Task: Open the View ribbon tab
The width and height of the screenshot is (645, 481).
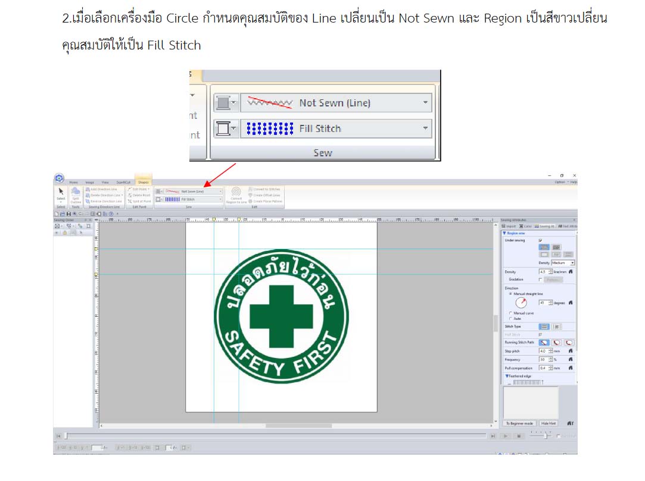Action: click(105, 182)
